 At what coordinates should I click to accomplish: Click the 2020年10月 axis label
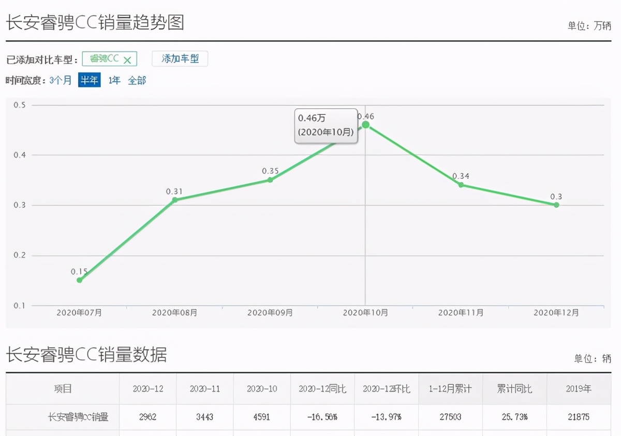click(366, 313)
